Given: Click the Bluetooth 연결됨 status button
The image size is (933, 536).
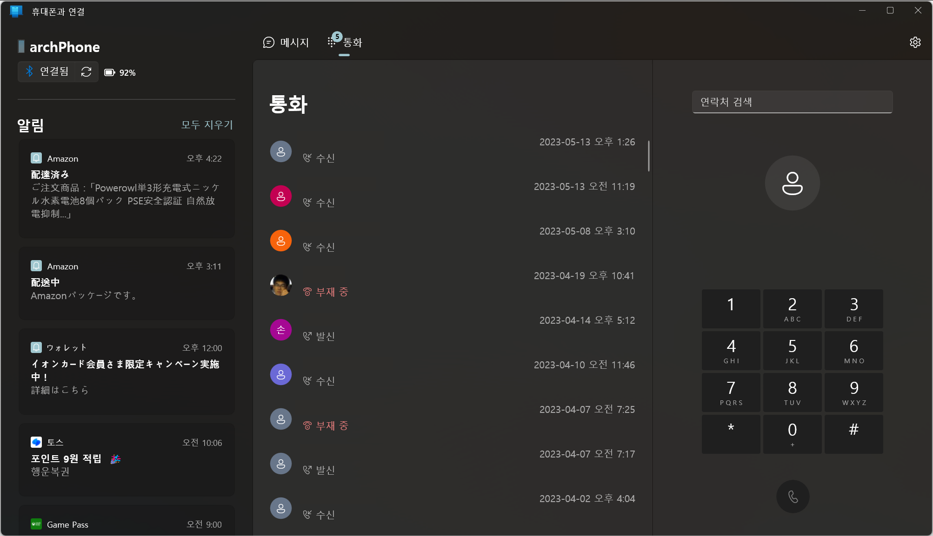Looking at the screenshot, I should 47,72.
